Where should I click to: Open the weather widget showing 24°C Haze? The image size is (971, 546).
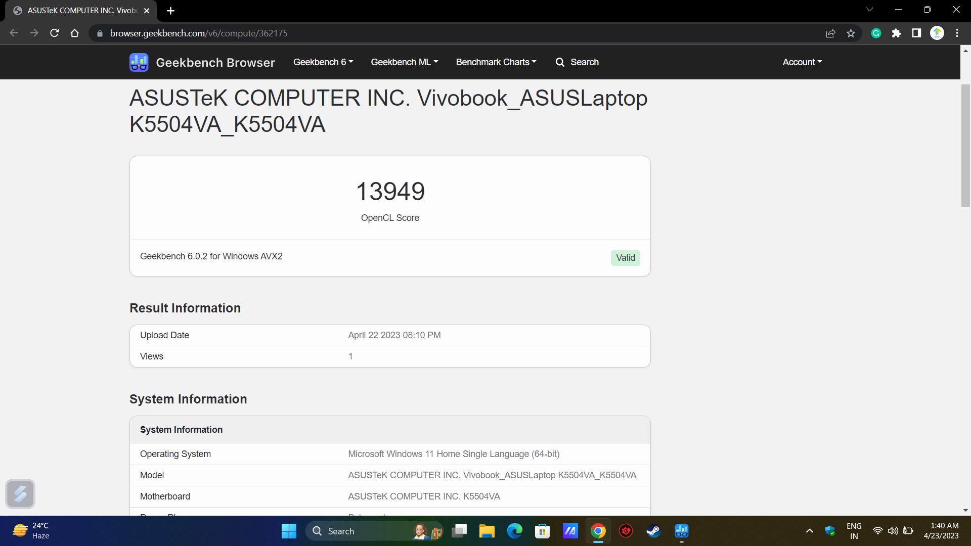(31, 531)
